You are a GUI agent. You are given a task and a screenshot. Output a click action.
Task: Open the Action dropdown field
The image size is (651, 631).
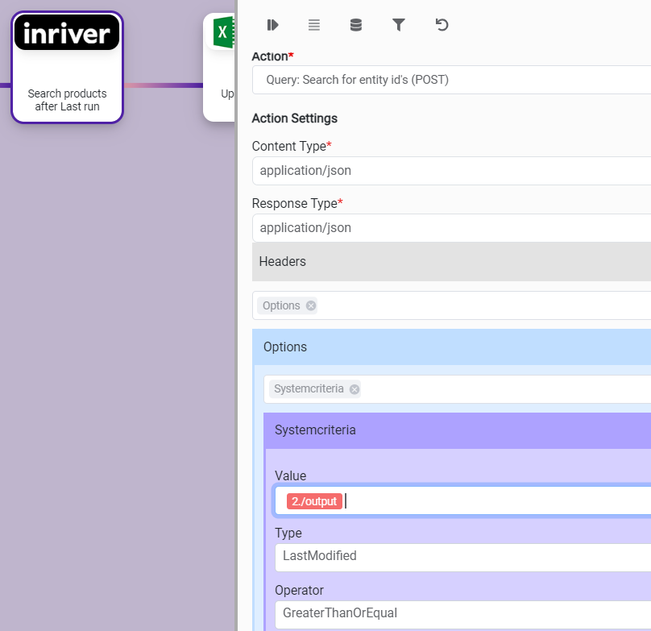[x=451, y=80]
